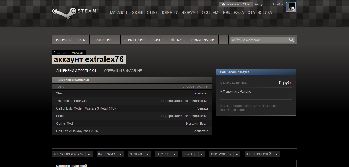
Task: Open the СТАТИСТИКА page
Action: pos(260,12)
